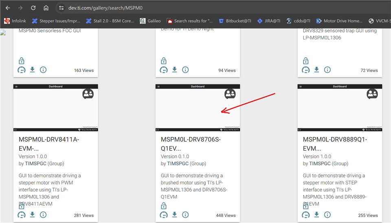Click lock icon on 448 Views card
This screenshot has width=391, height=223.
click(x=164, y=206)
